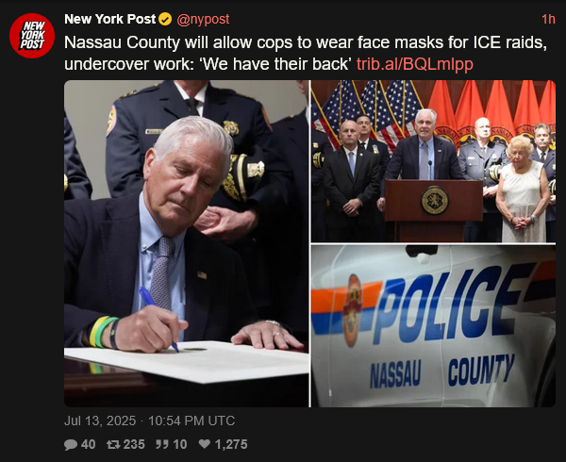This screenshot has width=566, height=462.
Task: Click the 1h relative timestamp
Action: [548, 19]
